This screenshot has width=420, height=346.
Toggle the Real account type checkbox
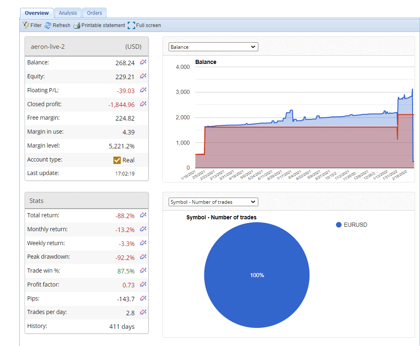(x=117, y=160)
